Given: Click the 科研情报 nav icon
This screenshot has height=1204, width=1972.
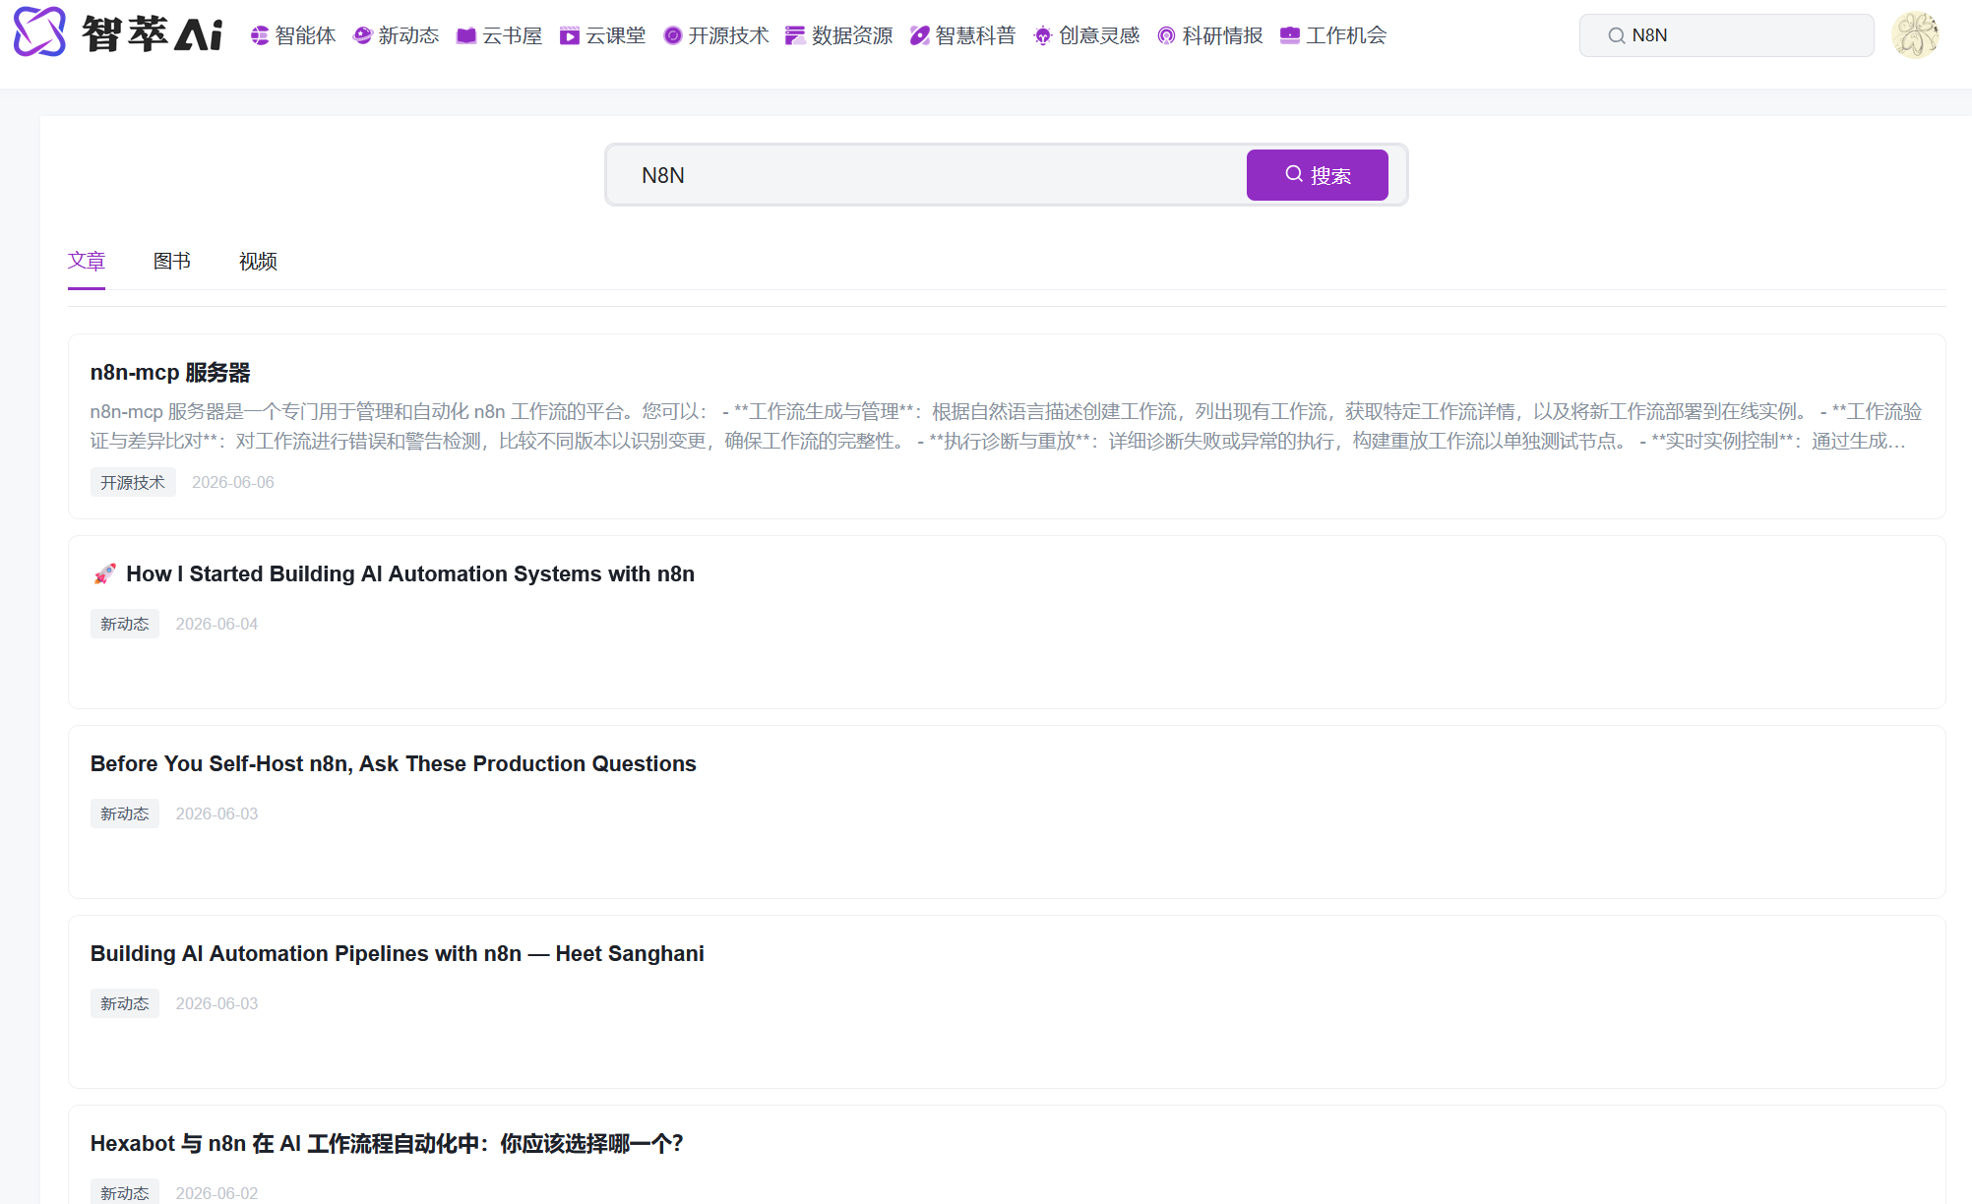Looking at the screenshot, I should (x=1166, y=35).
